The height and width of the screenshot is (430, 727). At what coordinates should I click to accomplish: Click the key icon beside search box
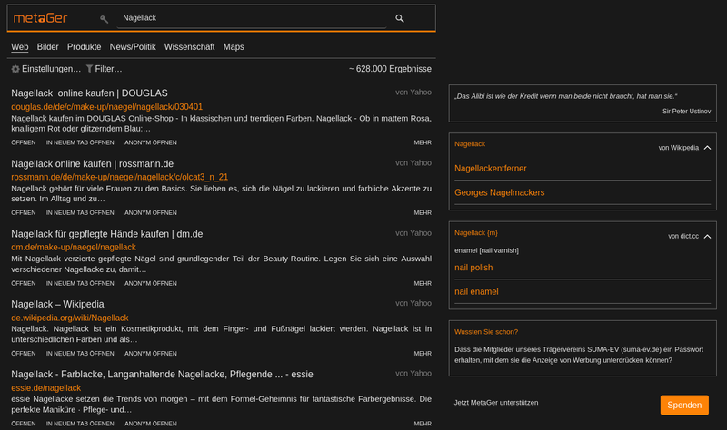click(x=104, y=18)
